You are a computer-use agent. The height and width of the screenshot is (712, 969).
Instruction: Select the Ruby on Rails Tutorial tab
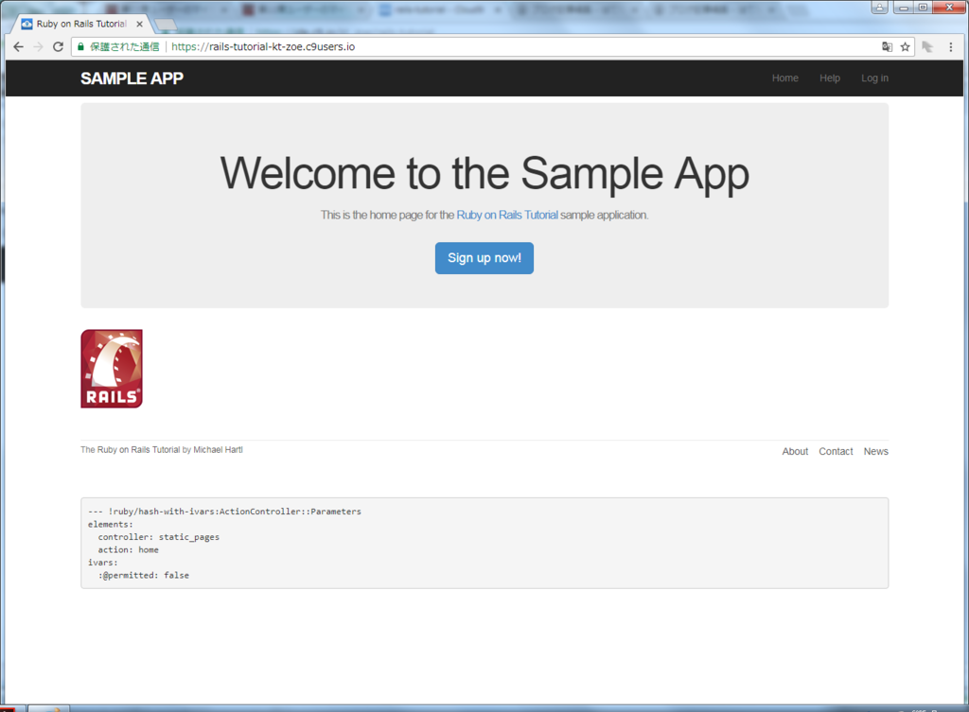point(81,24)
